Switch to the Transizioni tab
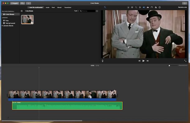The image size is (190, 123). (68, 7)
